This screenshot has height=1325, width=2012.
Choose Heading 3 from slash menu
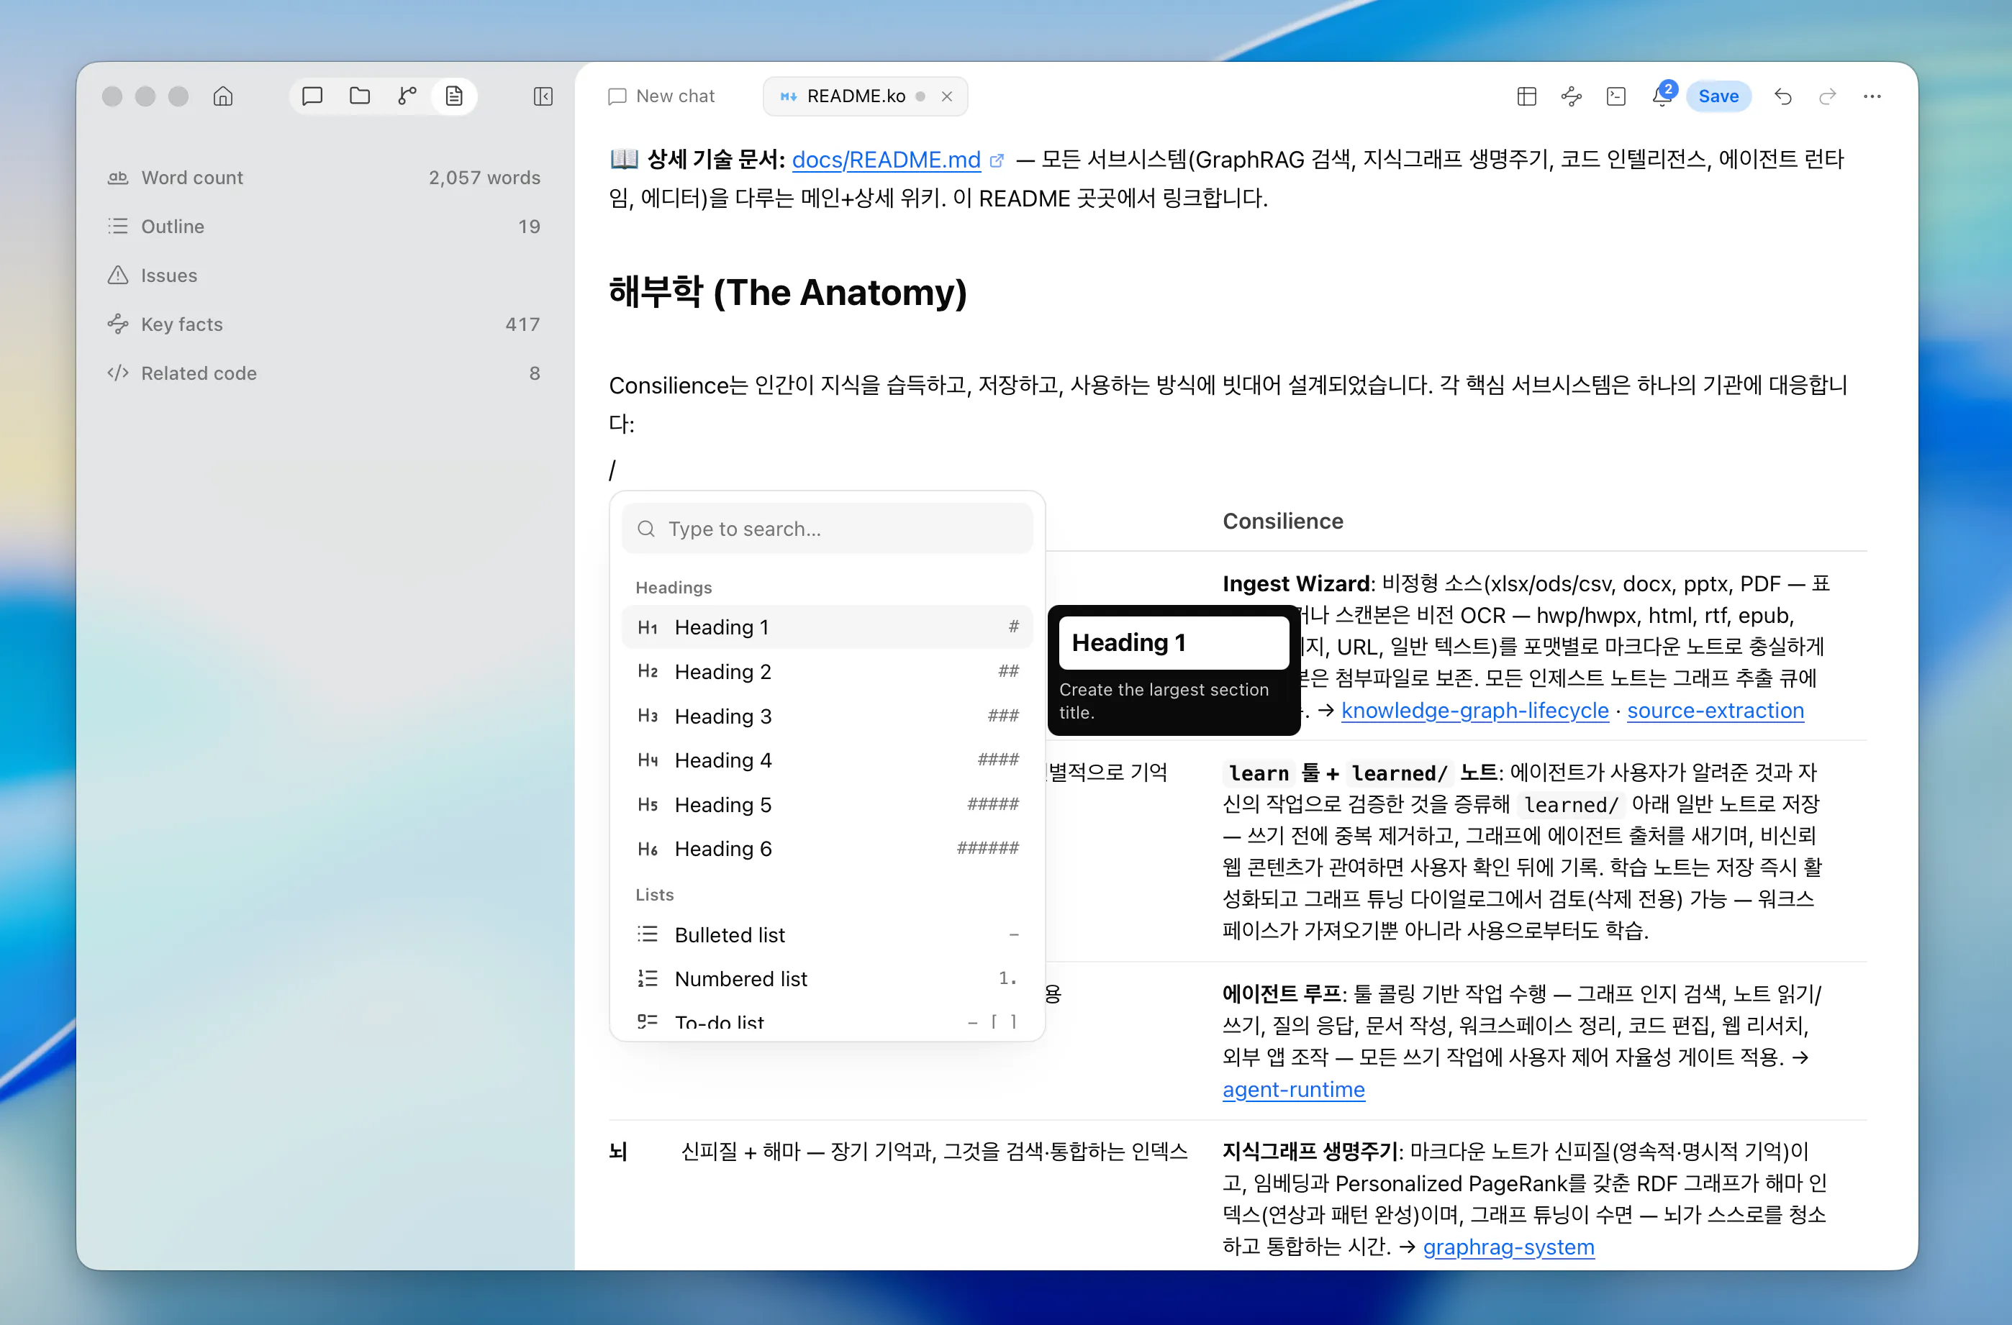coord(827,716)
